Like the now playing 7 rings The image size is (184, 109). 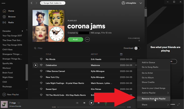[x=19, y=103]
